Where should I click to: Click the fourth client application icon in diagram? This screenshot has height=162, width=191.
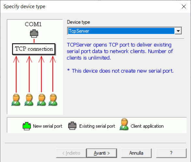click(x=53, y=100)
